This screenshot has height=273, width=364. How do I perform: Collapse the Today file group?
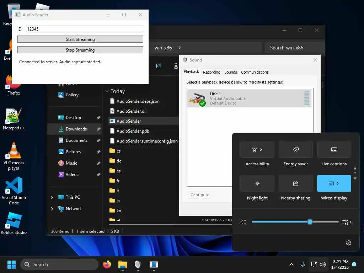[107, 91]
